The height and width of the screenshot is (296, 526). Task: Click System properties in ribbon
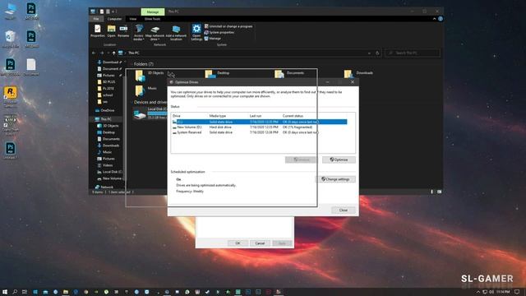[219, 33]
